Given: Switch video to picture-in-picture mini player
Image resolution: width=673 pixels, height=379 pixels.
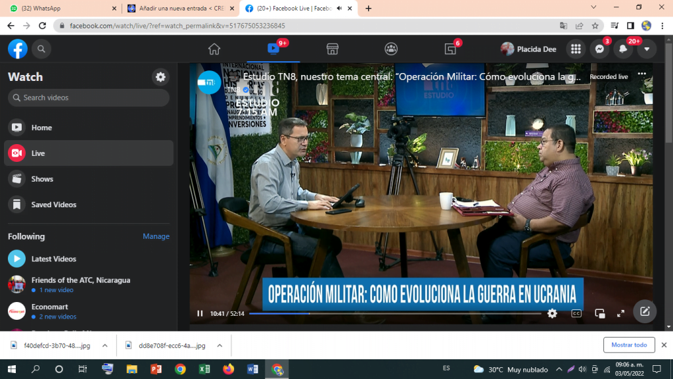Looking at the screenshot, I should click(x=599, y=313).
